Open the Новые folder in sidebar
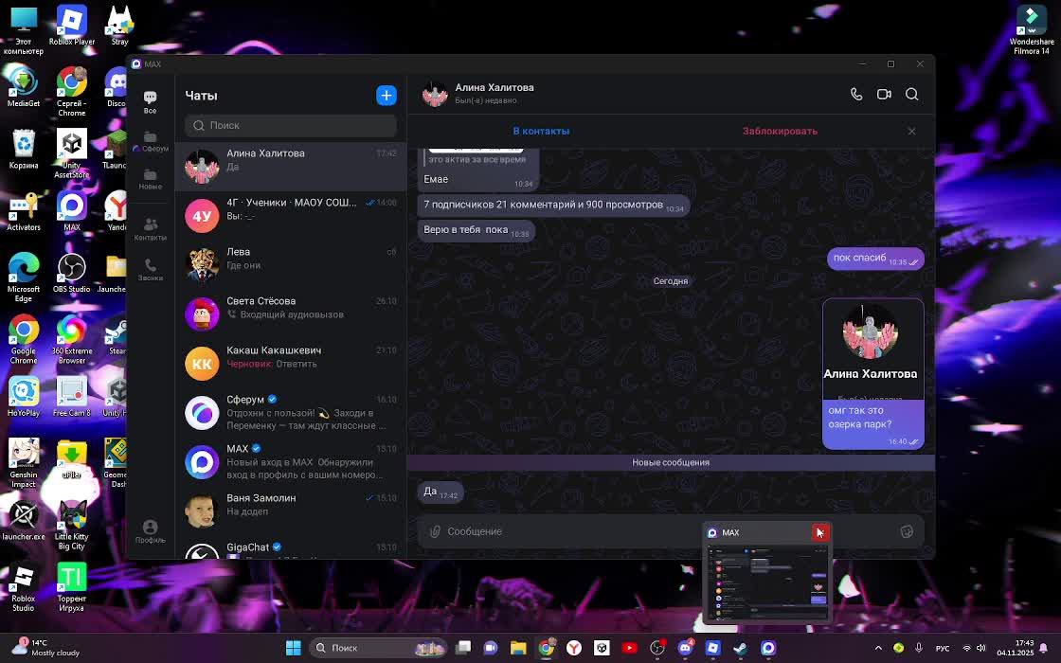Viewport: 1061px width, 663px height. [151, 180]
